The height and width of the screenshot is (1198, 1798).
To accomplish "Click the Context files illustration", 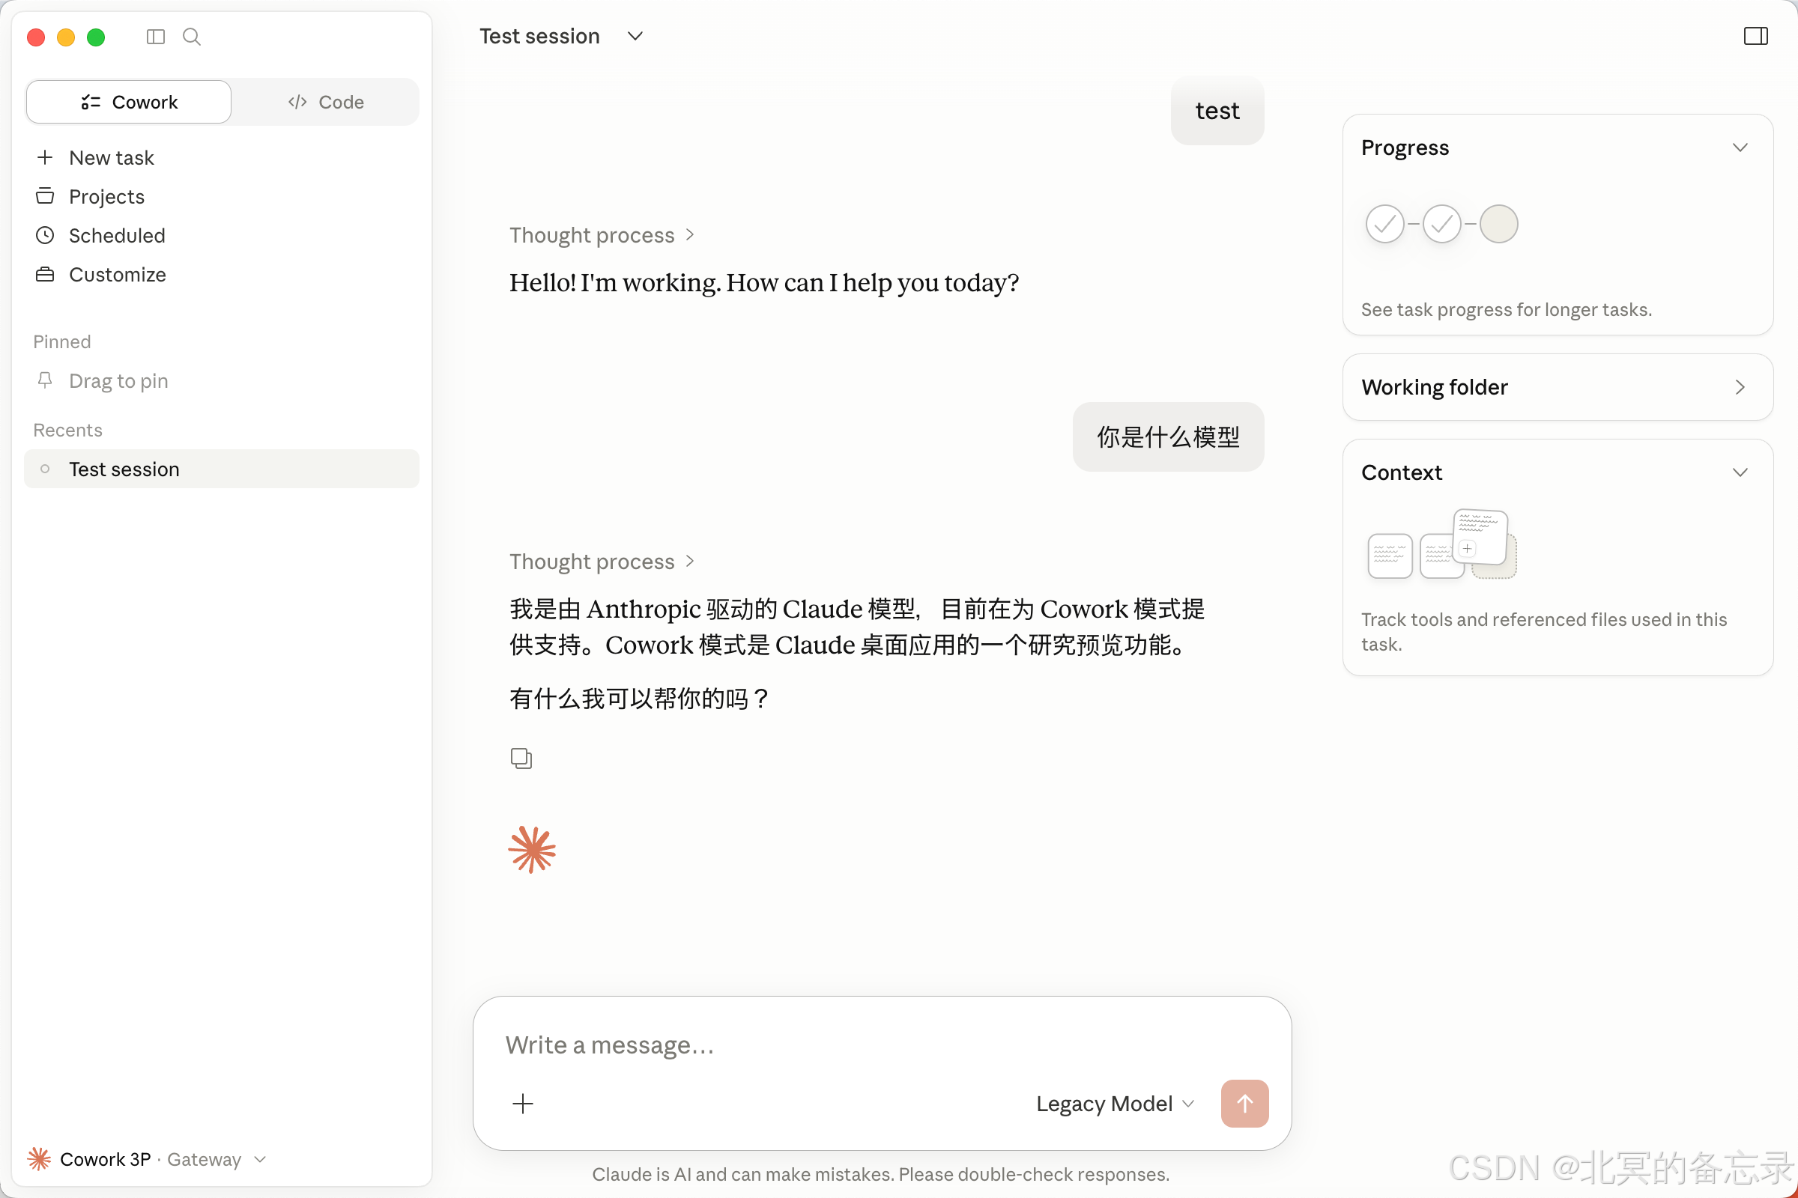I will tap(1441, 544).
